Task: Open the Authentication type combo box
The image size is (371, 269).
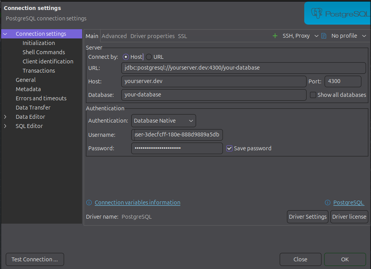Action: point(163,121)
